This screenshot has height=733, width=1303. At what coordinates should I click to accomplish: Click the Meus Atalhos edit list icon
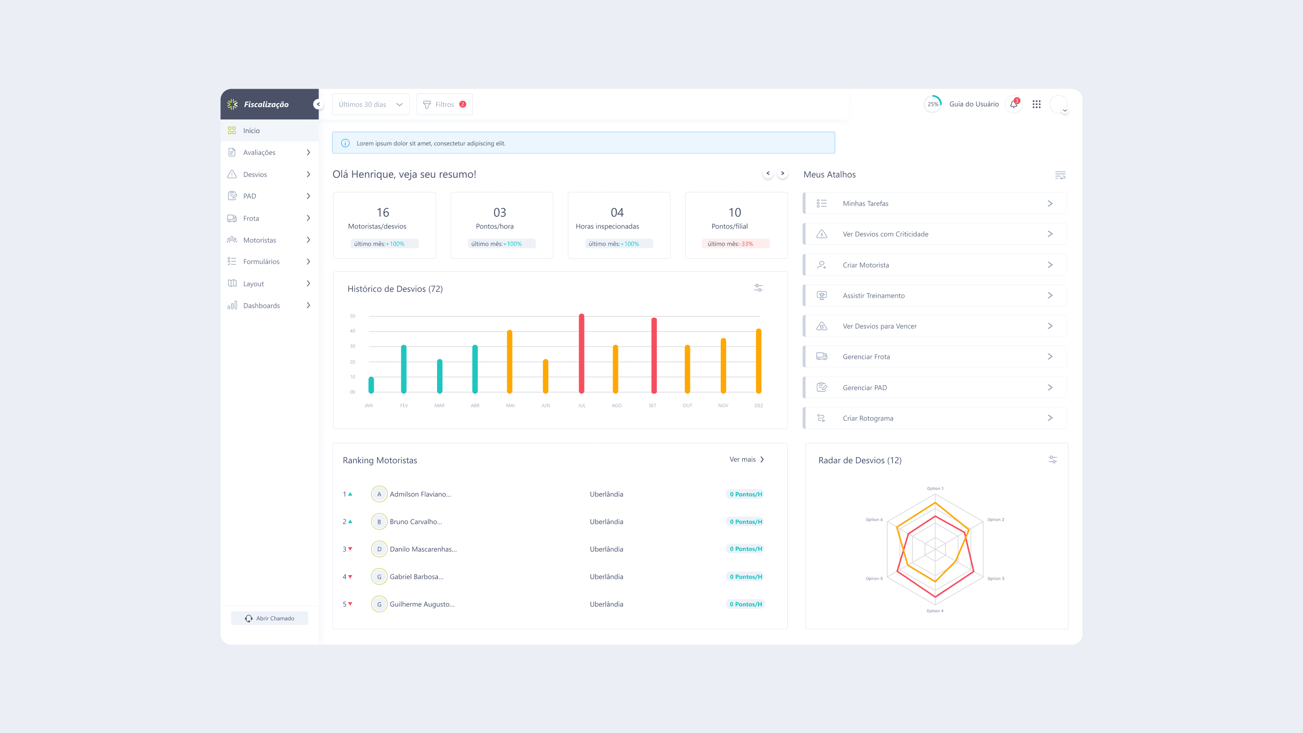[1060, 175]
